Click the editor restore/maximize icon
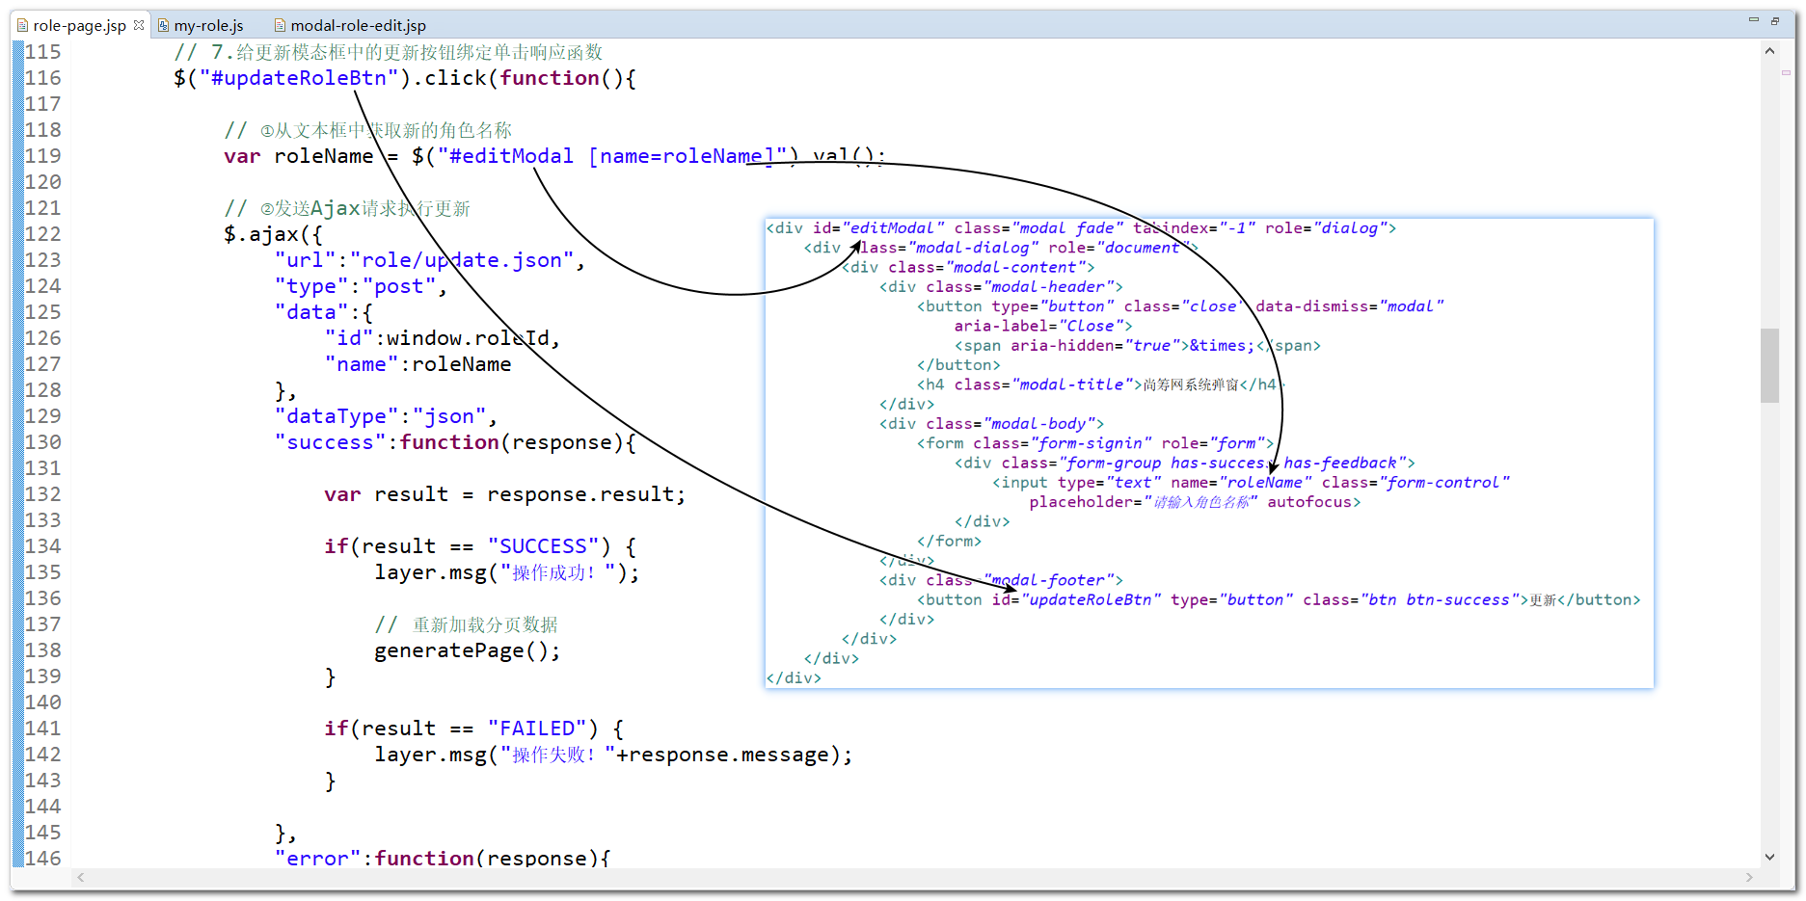Image resolution: width=1806 pixels, height=901 pixels. (x=1775, y=20)
